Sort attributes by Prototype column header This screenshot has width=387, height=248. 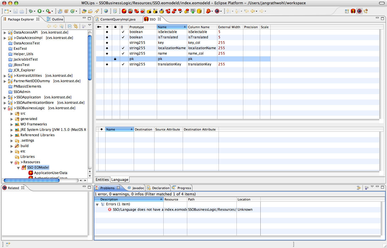point(143,27)
